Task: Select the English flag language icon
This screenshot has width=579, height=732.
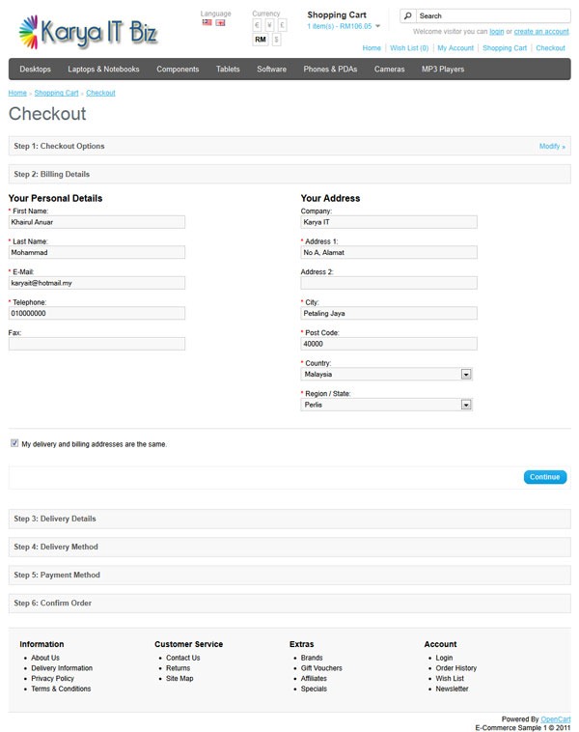Action: pos(220,22)
